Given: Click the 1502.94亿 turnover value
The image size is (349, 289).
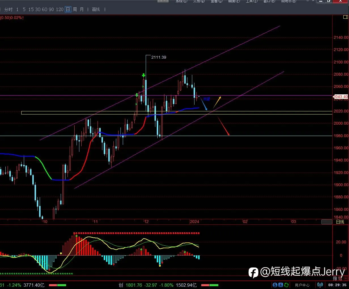Looking at the screenshot, I should pos(186,285).
